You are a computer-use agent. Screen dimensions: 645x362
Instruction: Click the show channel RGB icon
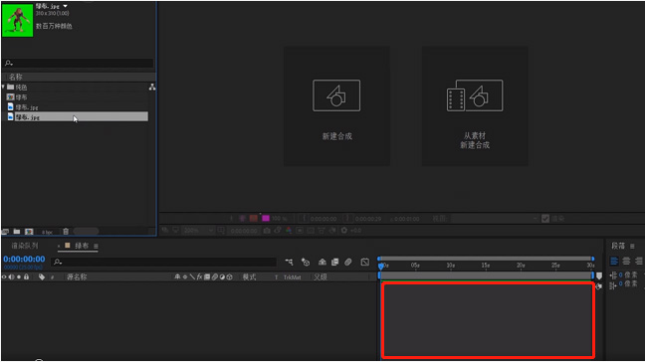pos(289,231)
